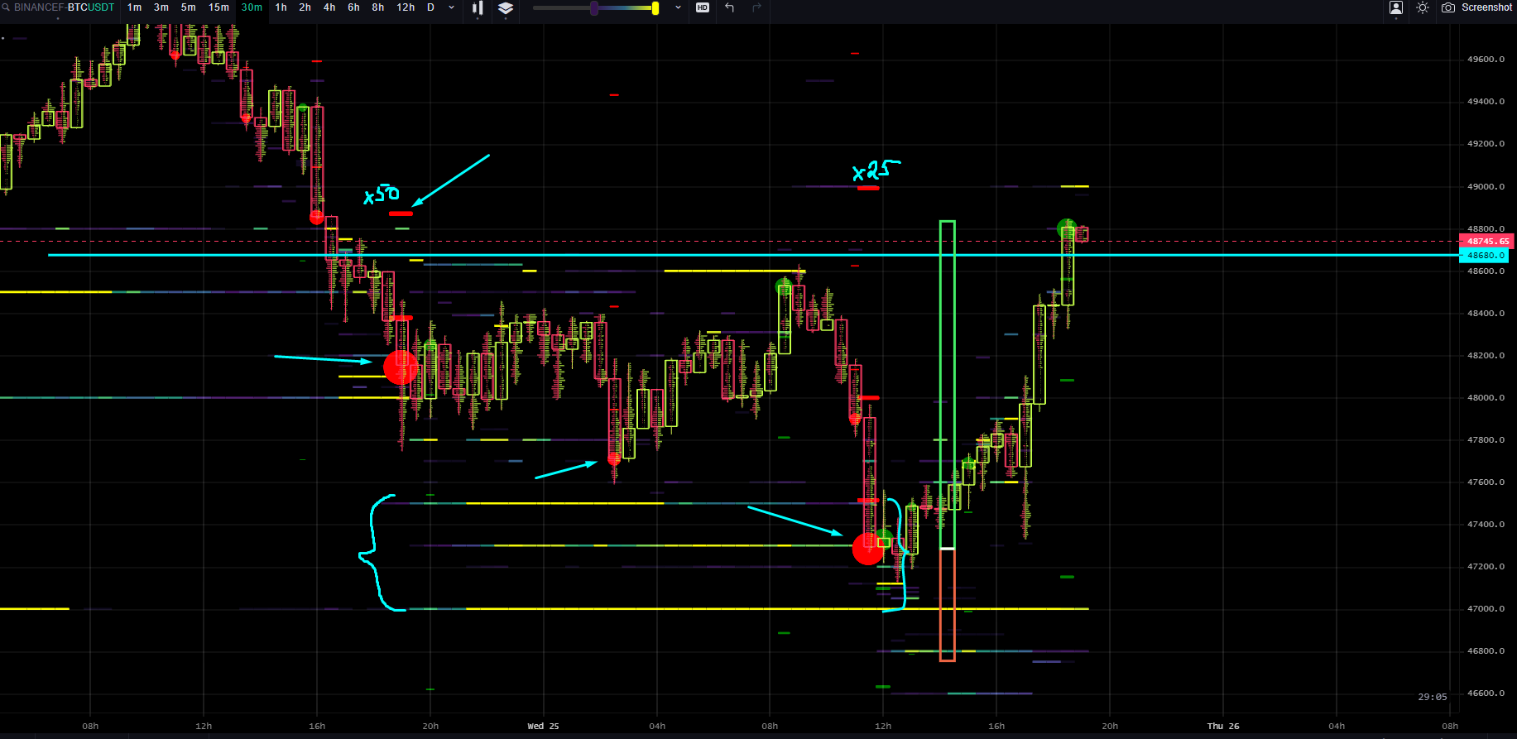Select the daily D timeframe
1517x739 pixels.
pyautogui.click(x=430, y=7)
